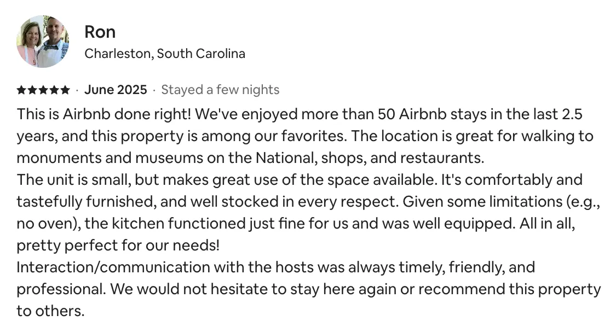This screenshot has width=610, height=327.
Task: Click the June 2025 review date
Action: (x=116, y=90)
